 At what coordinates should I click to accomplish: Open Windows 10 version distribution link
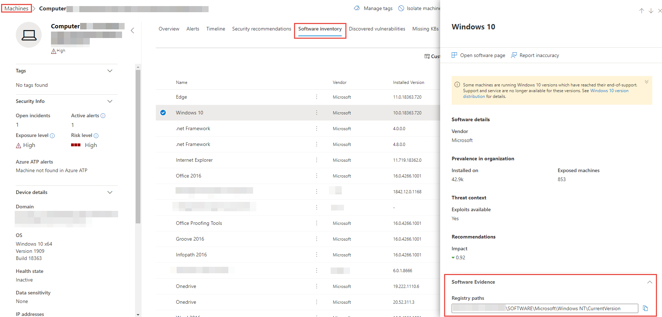point(609,91)
